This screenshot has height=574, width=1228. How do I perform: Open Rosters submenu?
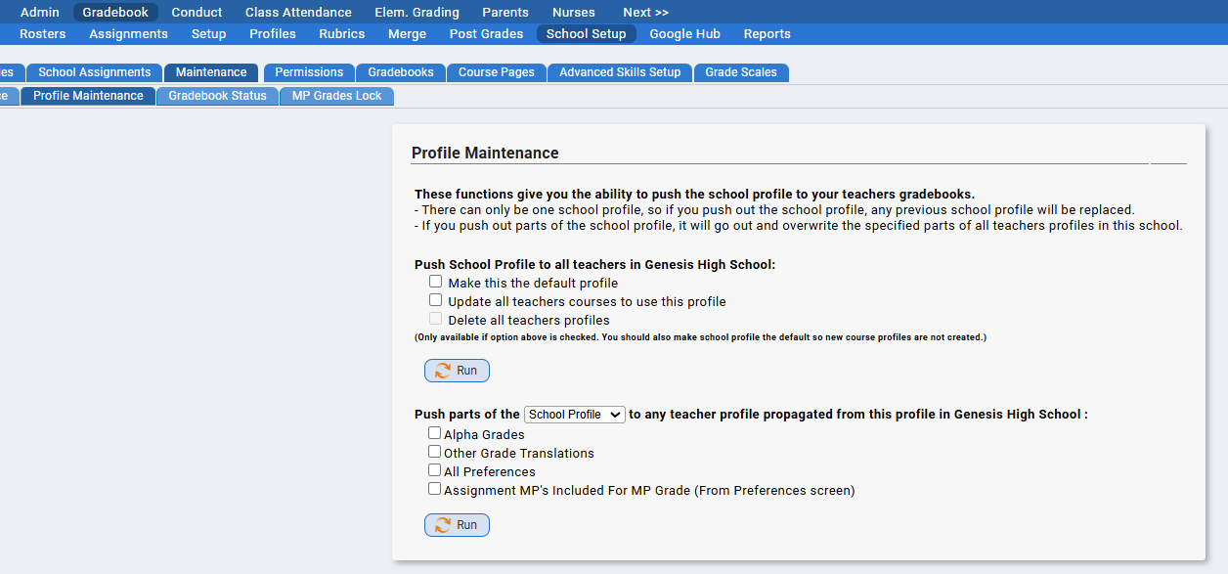click(43, 33)
